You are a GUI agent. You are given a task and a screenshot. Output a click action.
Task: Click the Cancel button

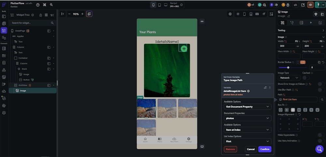click(x=251, y=149)
